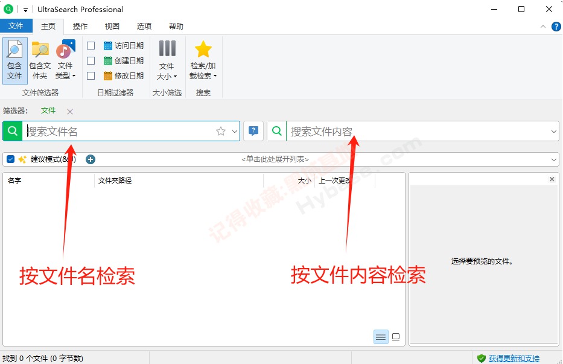Image resolution: width=563 pixels, height=364 pixels.
Task: Switch to large thumbnail view icon
Action: (x=396, y=337)
